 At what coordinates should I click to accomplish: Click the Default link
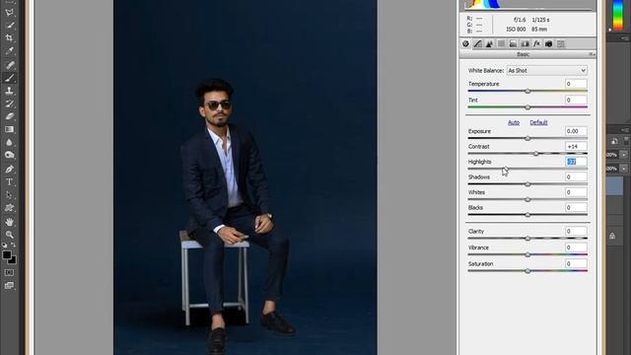[538, 122]
